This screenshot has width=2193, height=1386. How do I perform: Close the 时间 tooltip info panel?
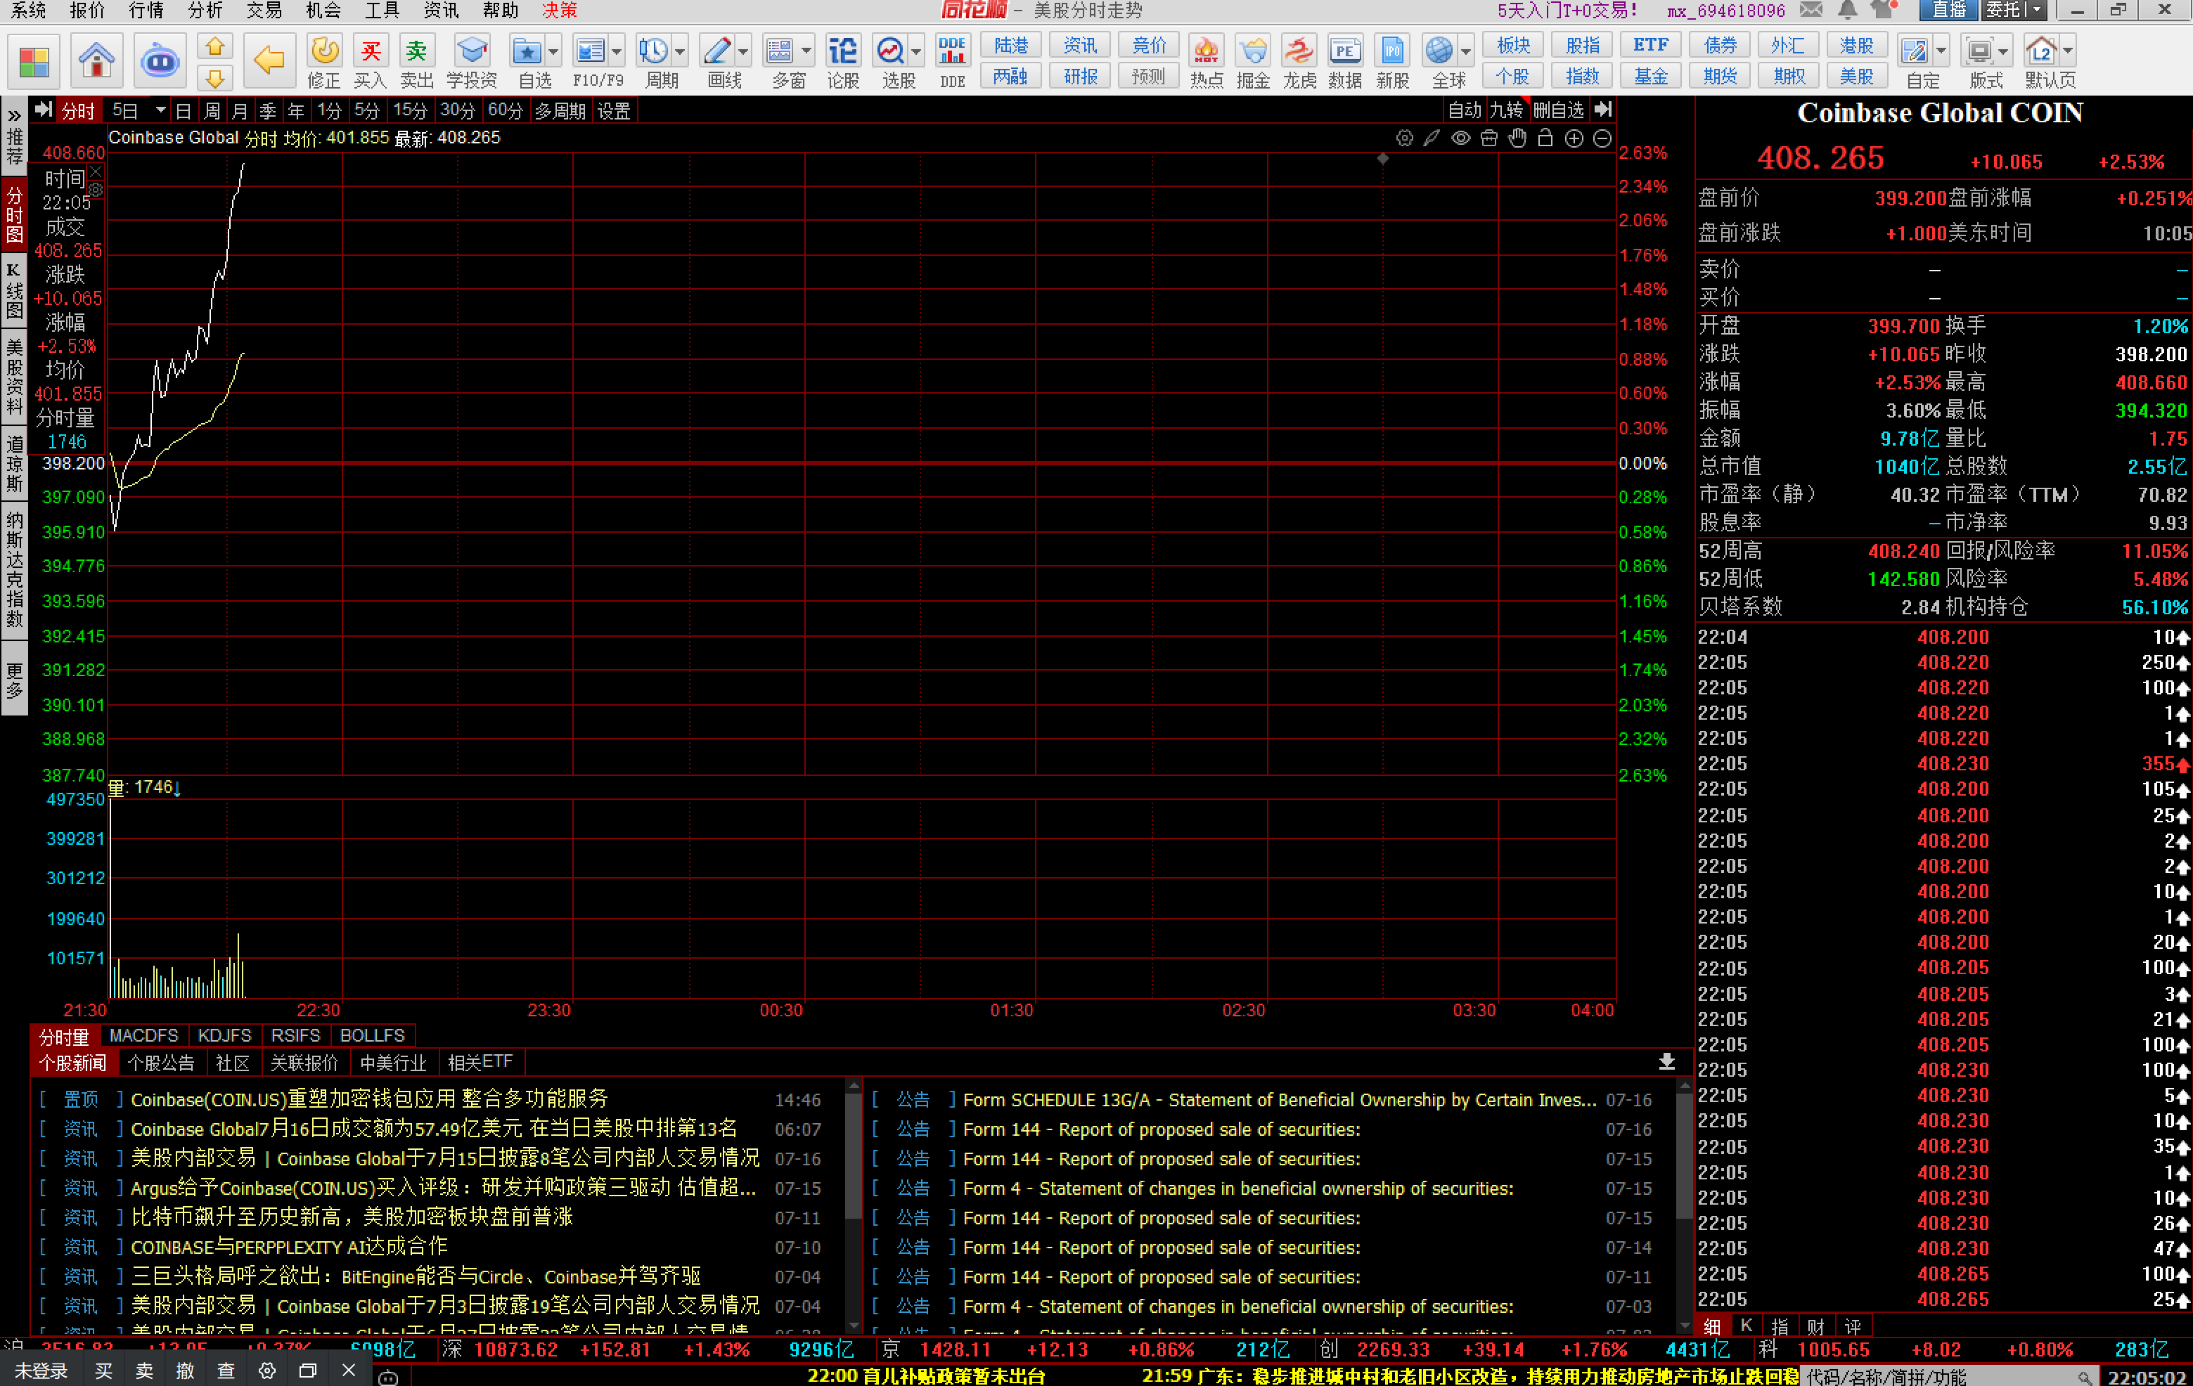coord(96,171)
